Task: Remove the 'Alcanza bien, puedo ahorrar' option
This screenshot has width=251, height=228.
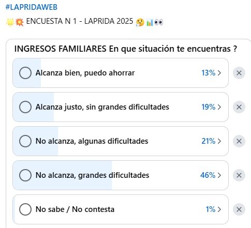Action: [x=239, y=73]
